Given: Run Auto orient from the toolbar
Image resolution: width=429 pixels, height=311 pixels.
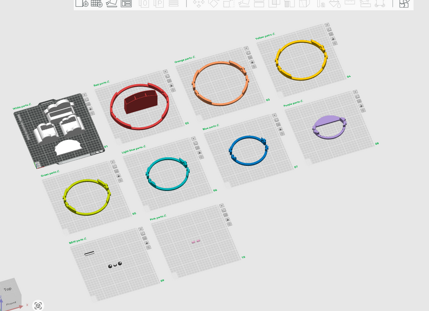Looking at the screenshot, I should coord(111,3).
